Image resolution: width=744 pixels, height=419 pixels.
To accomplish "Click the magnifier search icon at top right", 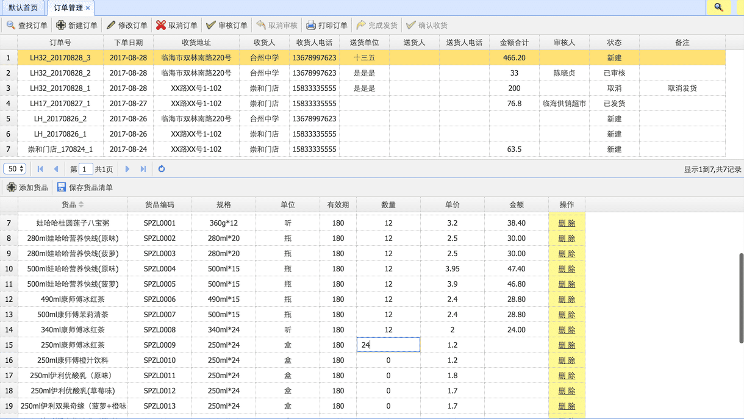I will coord(718,7).
